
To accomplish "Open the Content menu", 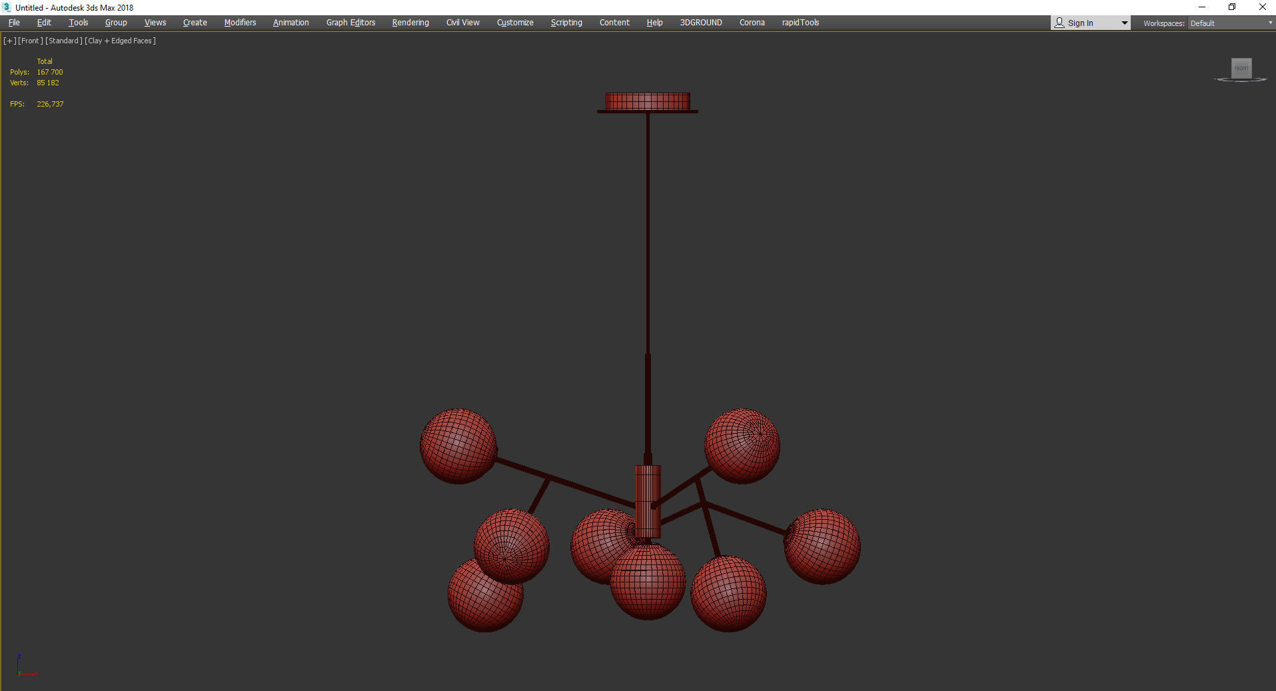I will click(x=614, y=23).
